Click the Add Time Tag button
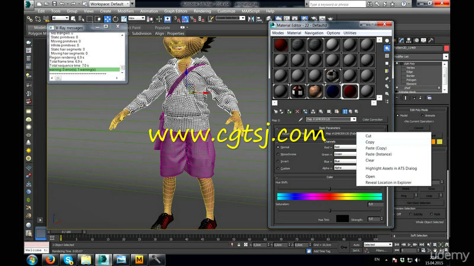Viewport: 474px width, 266px height. 322,251
